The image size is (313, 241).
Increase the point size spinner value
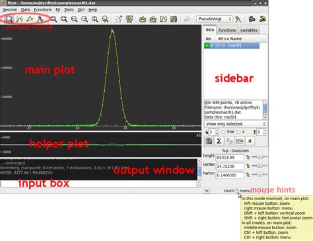pyautogui.click(x=217, y=130)
